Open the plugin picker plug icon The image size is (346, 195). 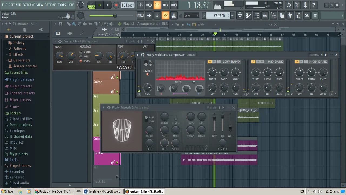point(290,15)
